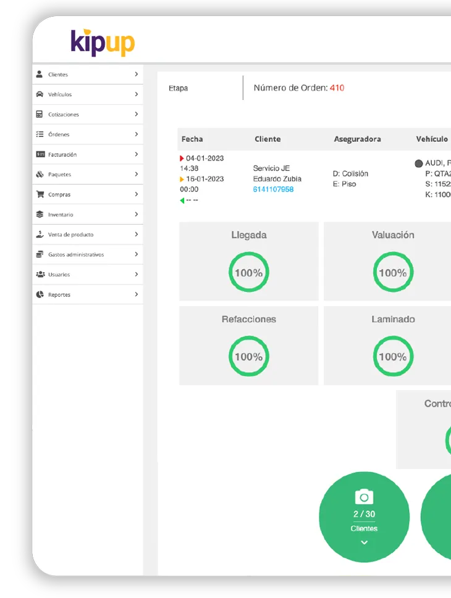Screen dimensions: 451x598
Task: Click the camera icon in Clientes circle
Action: [x=364, y=497]
